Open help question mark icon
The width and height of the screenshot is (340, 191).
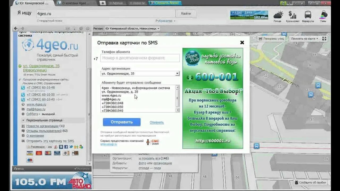[x=295, y=3]
